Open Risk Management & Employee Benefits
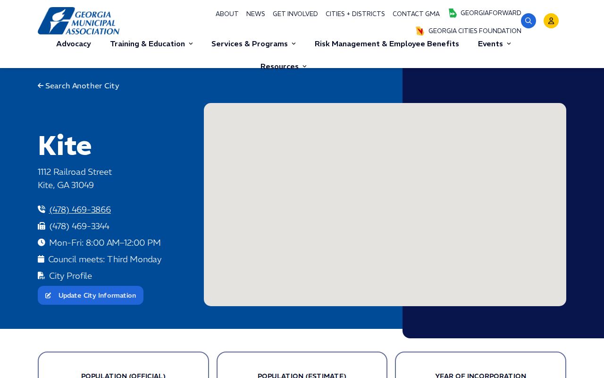 (387, 44)
